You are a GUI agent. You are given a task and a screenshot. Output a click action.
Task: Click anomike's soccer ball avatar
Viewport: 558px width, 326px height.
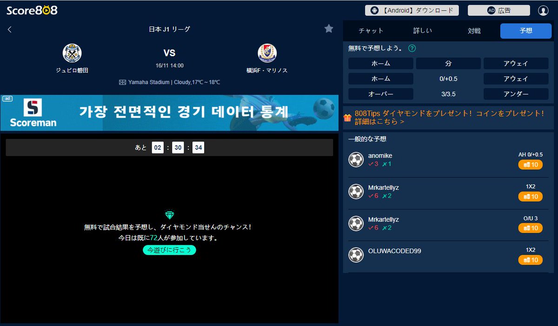click(356, 160)
